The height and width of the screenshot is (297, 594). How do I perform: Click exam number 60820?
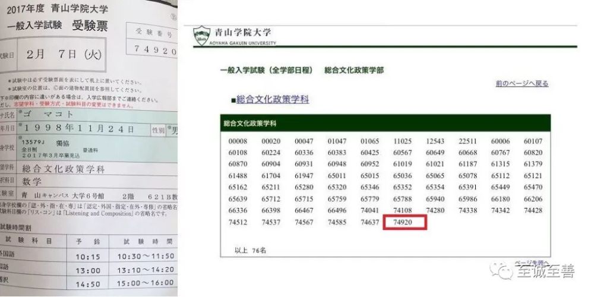(x=533, y=153)
